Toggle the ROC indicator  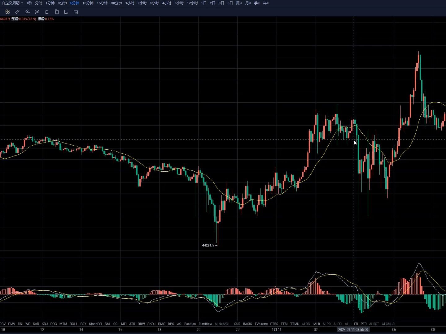(x=54, y=324)
